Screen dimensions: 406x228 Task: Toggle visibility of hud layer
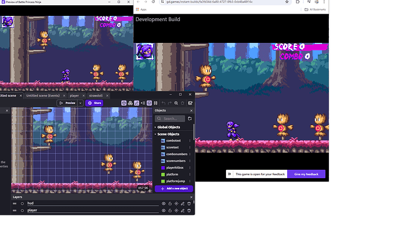click(x=164, y=203)
